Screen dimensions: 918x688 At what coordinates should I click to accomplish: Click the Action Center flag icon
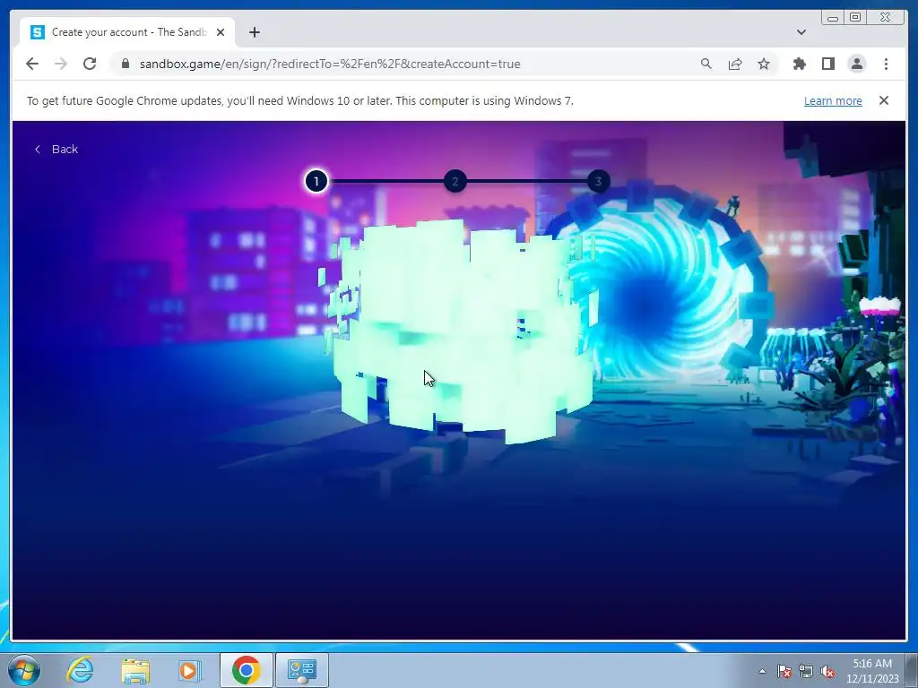pyautogui.click(x=784, y=671)
